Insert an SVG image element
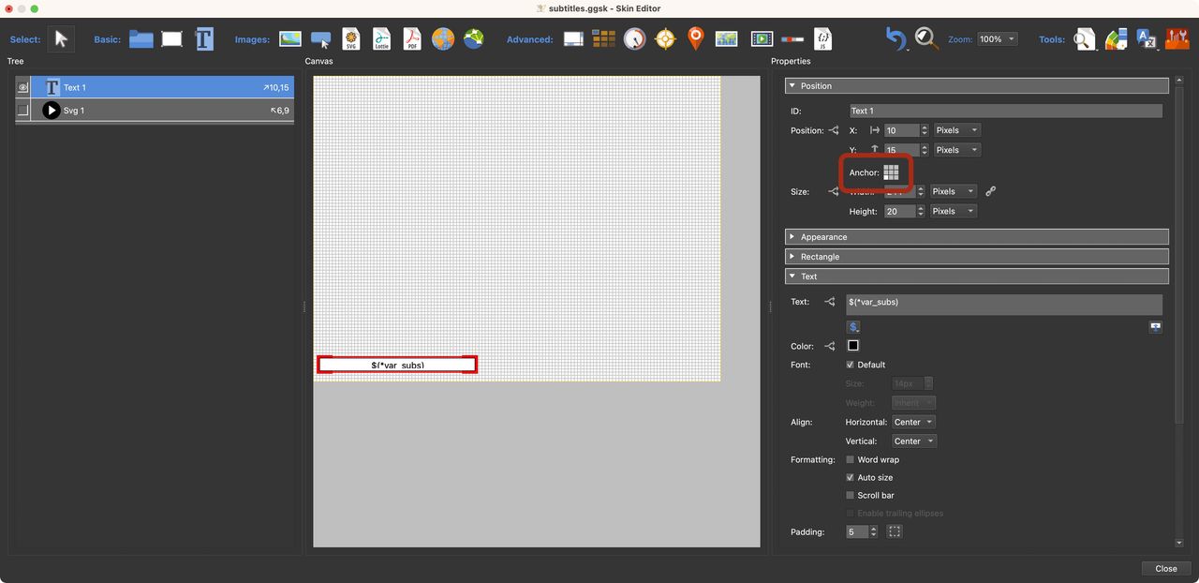The width and height of the screenshot is (1199, 583). [350, 38]
